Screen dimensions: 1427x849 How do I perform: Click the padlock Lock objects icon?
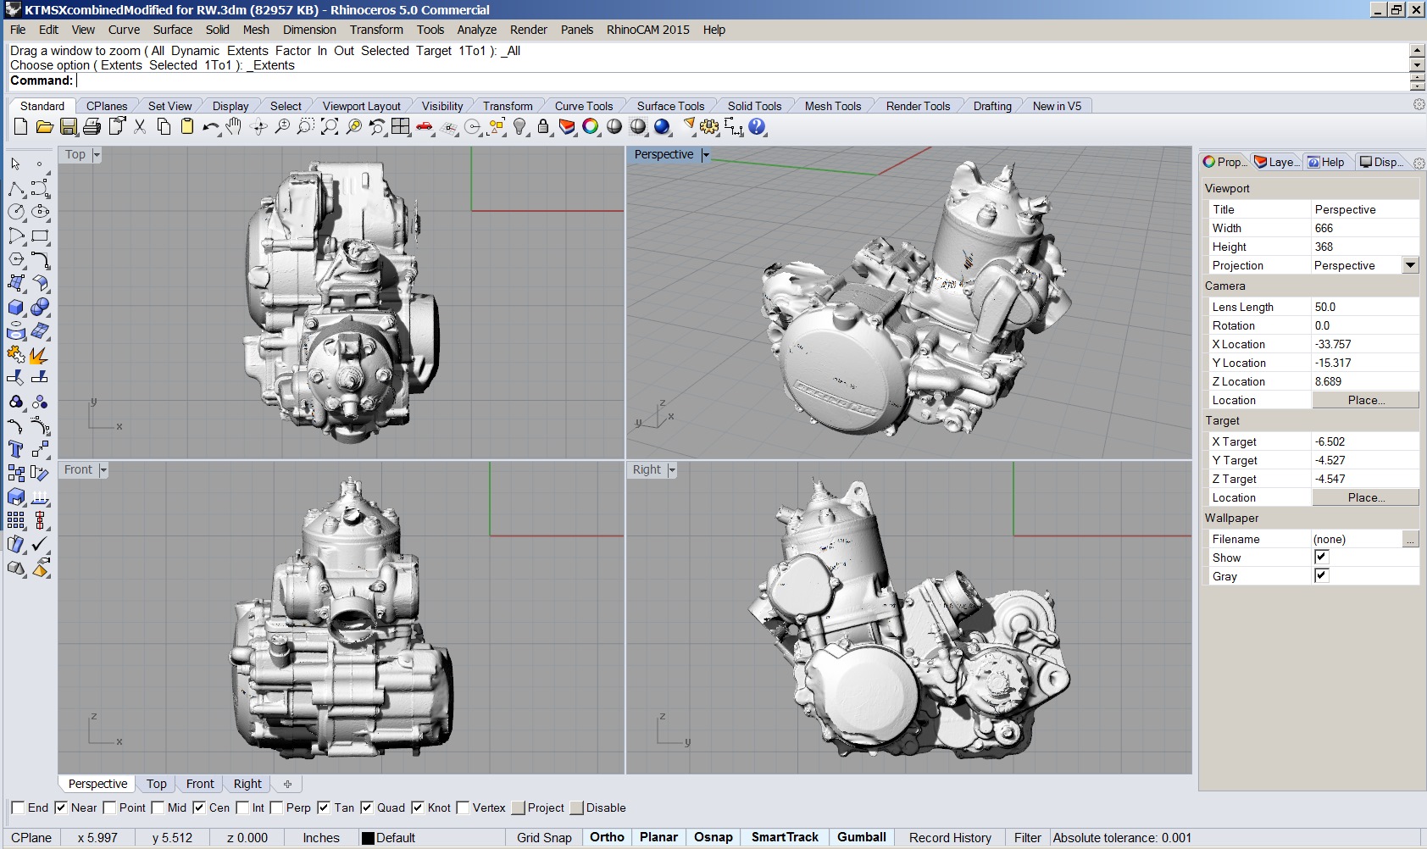544,127
